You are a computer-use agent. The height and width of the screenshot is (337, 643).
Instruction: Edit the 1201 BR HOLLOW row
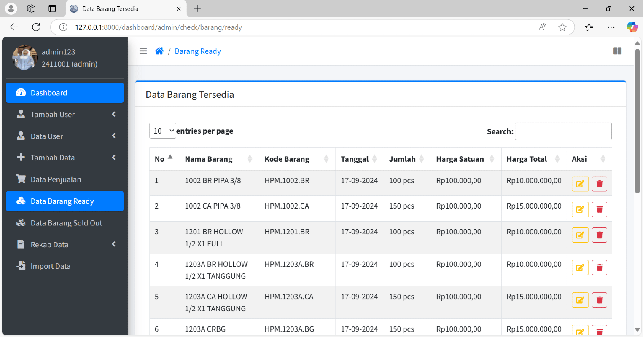point(580,235)
